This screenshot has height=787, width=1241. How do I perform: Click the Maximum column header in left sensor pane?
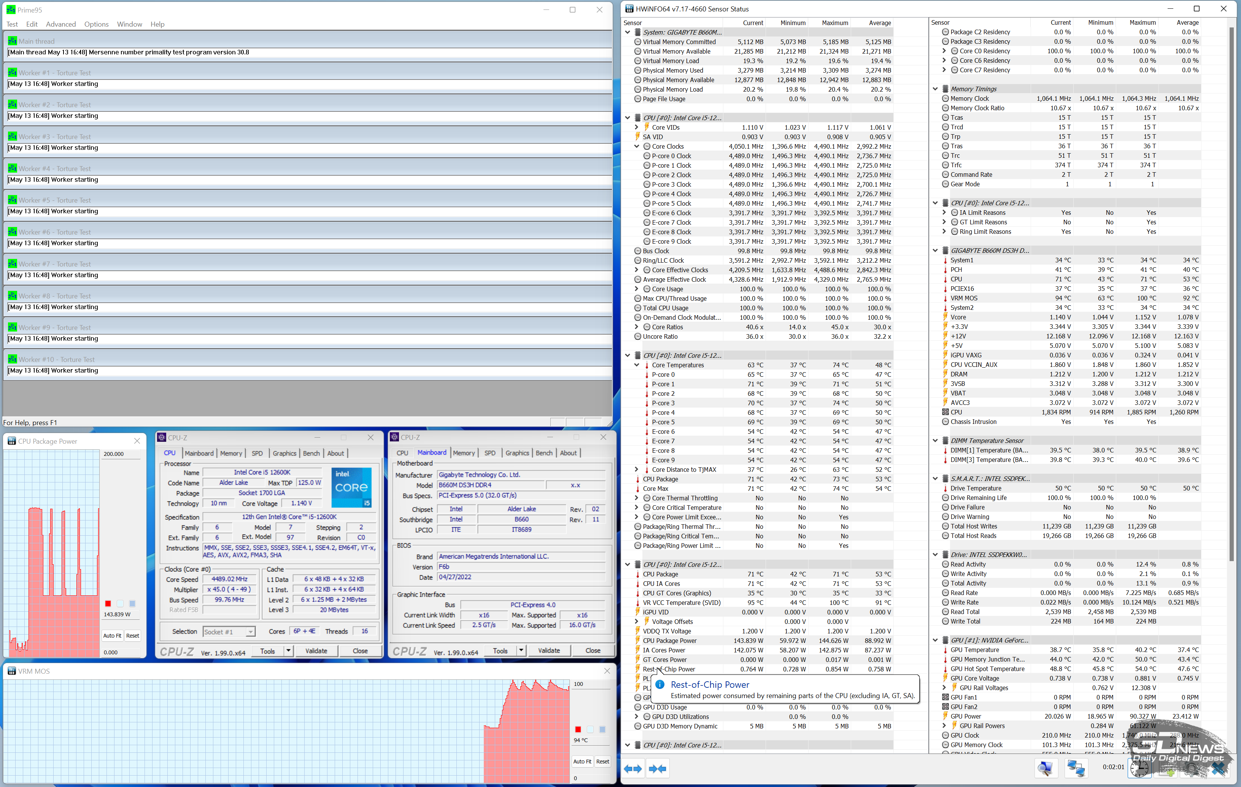pos(829,23)
